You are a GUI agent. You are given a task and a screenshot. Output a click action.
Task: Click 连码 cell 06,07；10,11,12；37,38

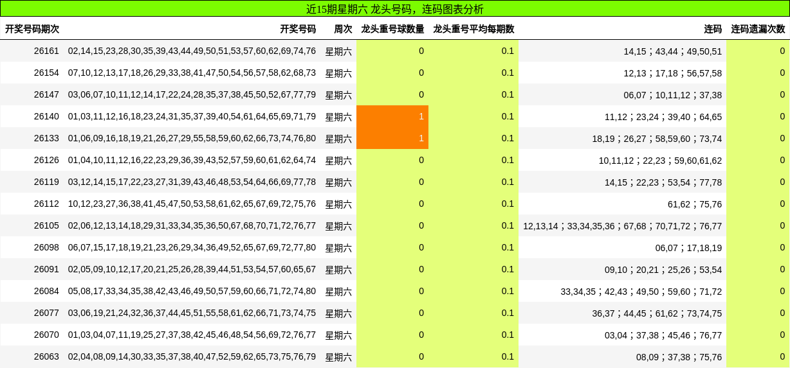pyautogui.click(x=673, y=95)
